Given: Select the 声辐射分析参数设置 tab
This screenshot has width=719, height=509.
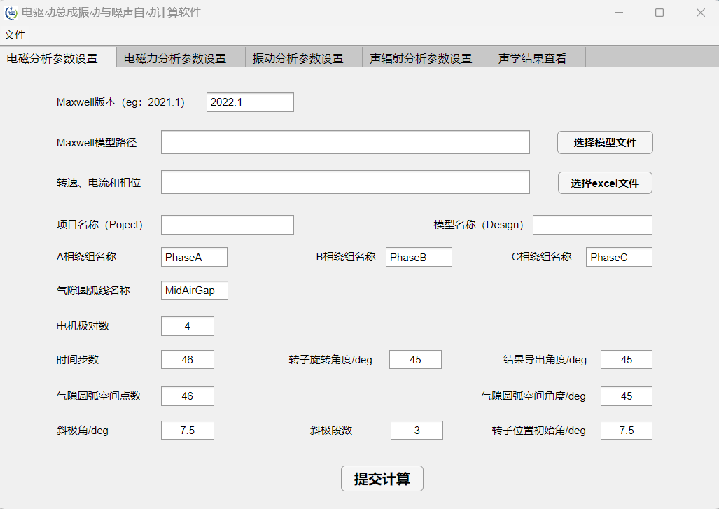Looking at the screenshot, I should click(421, 59).
